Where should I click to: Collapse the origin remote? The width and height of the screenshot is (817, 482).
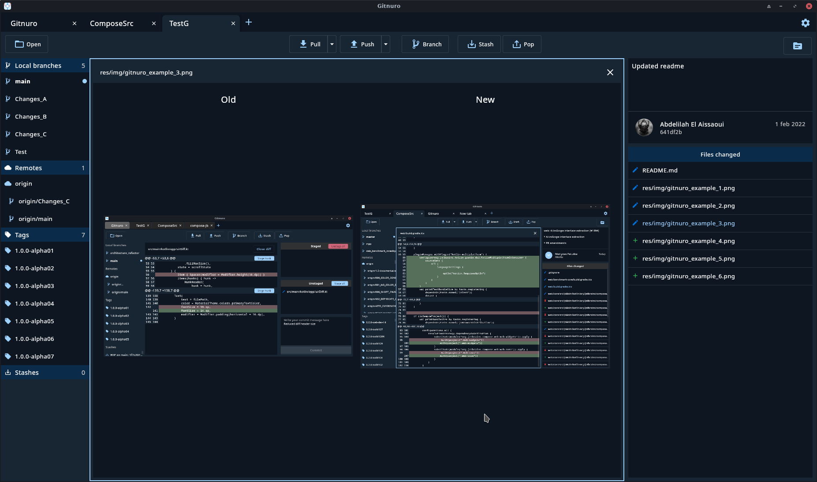[x=45, y=183]
